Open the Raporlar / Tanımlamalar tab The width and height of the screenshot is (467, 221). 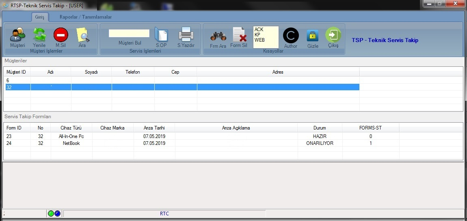tap(86, 17)
